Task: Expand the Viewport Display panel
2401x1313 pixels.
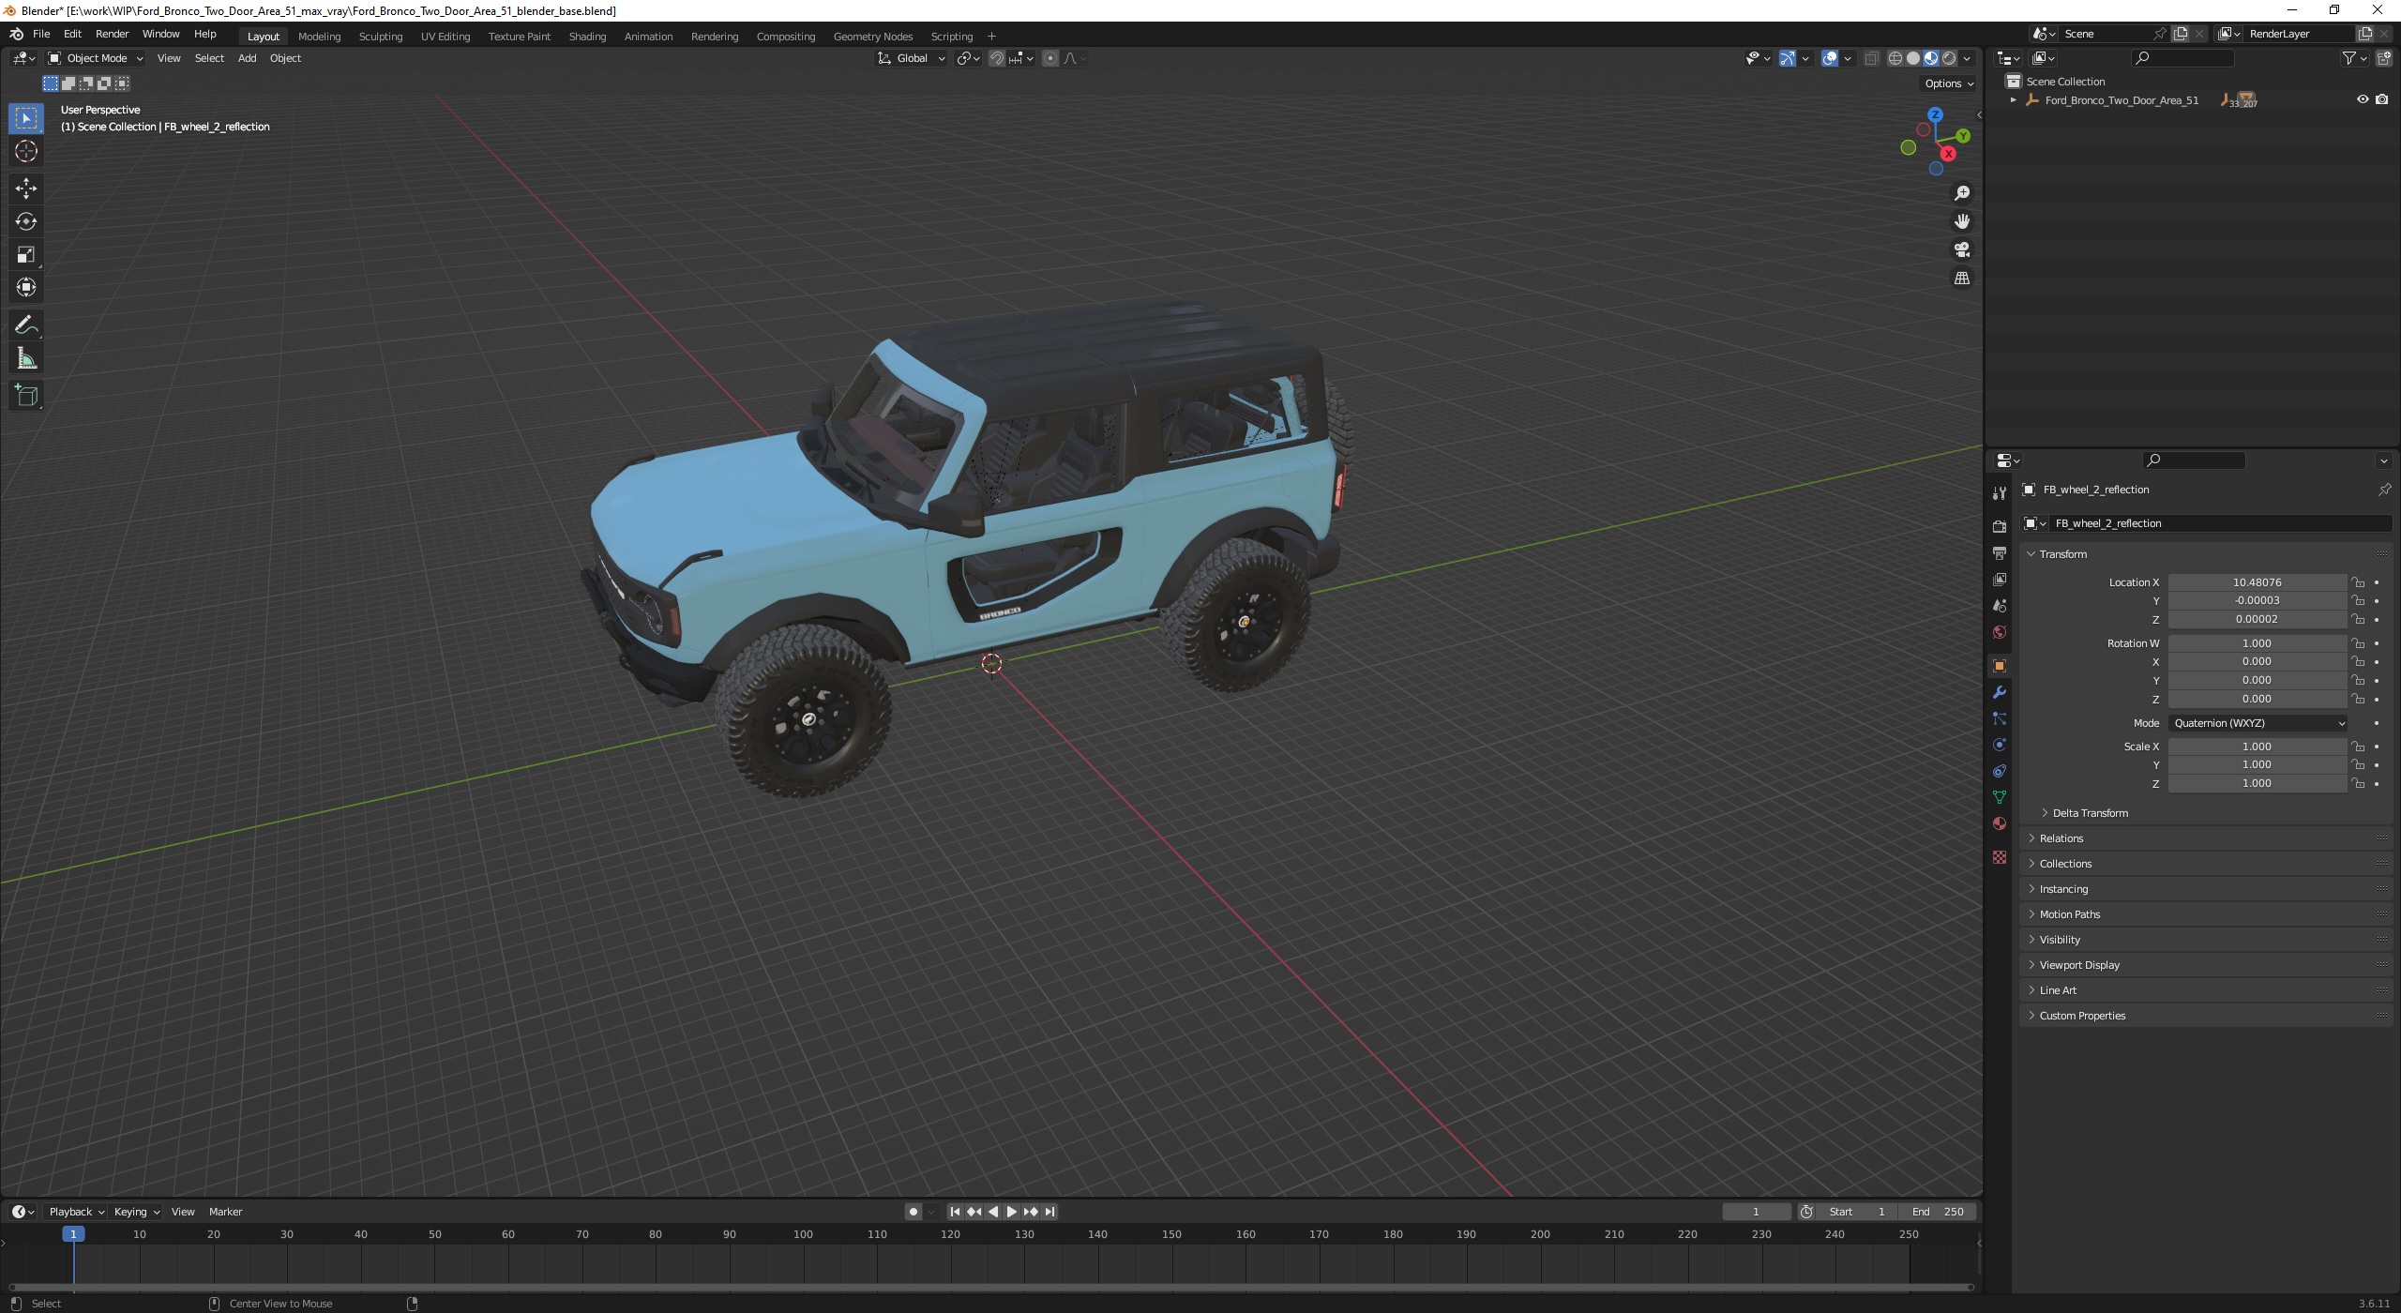Action: click(2078, 965)
